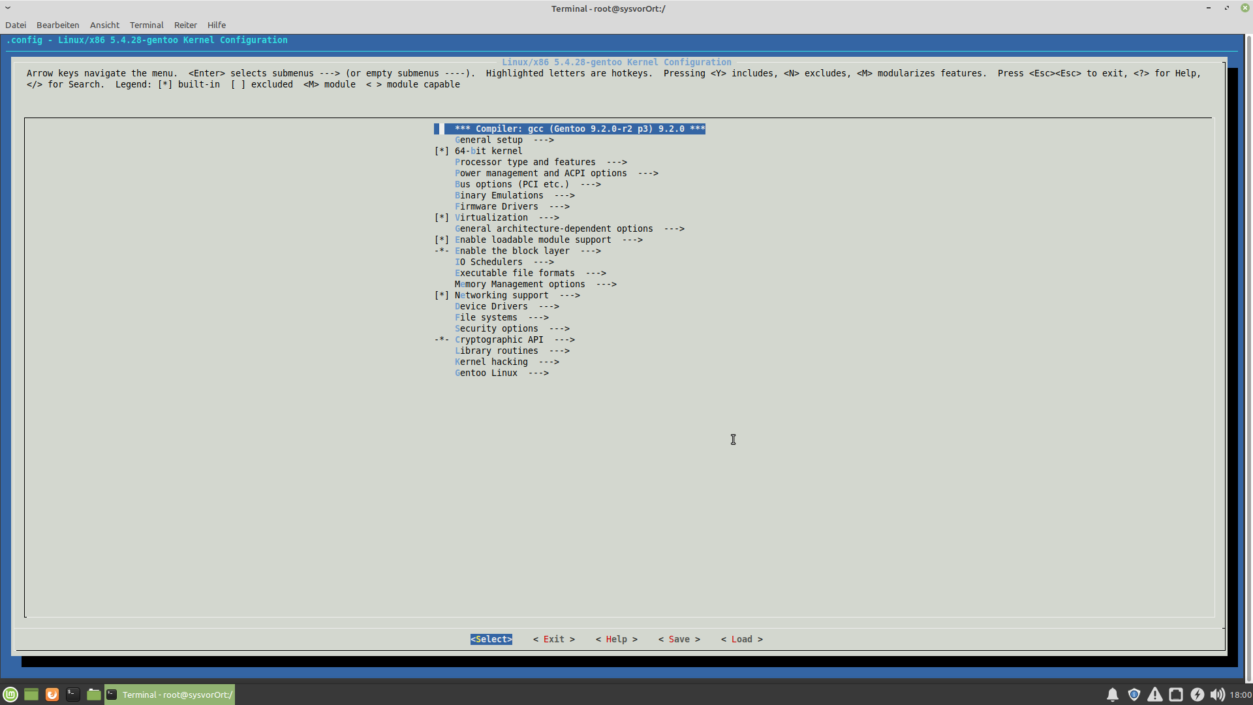This screenshot has width=1253, height=705.
Task: Open the Ansicht menu
Action: (104, 25)
